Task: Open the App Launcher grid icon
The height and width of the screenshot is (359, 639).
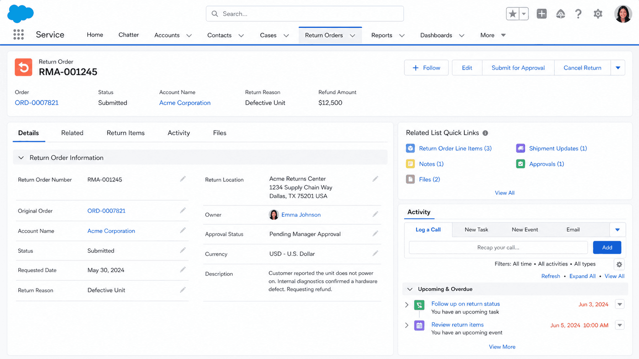Action: (x=18, y=35)
